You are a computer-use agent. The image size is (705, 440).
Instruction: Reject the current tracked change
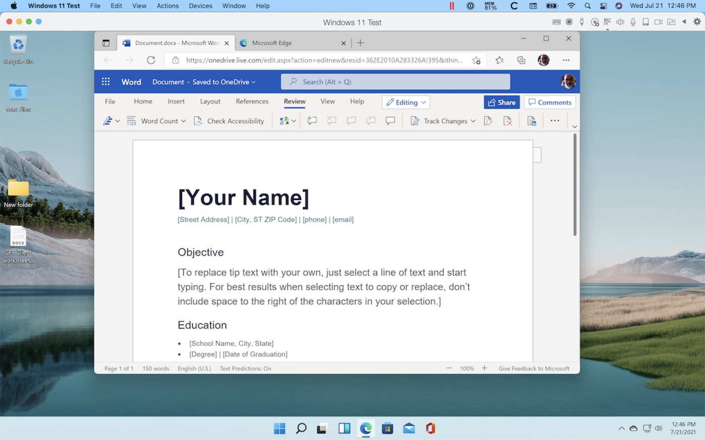(507, 121)
